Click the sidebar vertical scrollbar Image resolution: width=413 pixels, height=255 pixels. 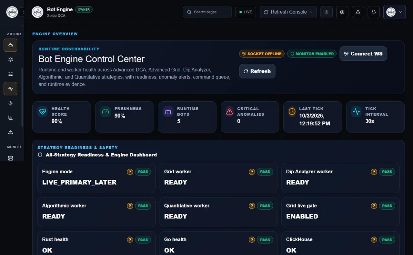pyautogui.click(x=22, y=97)
